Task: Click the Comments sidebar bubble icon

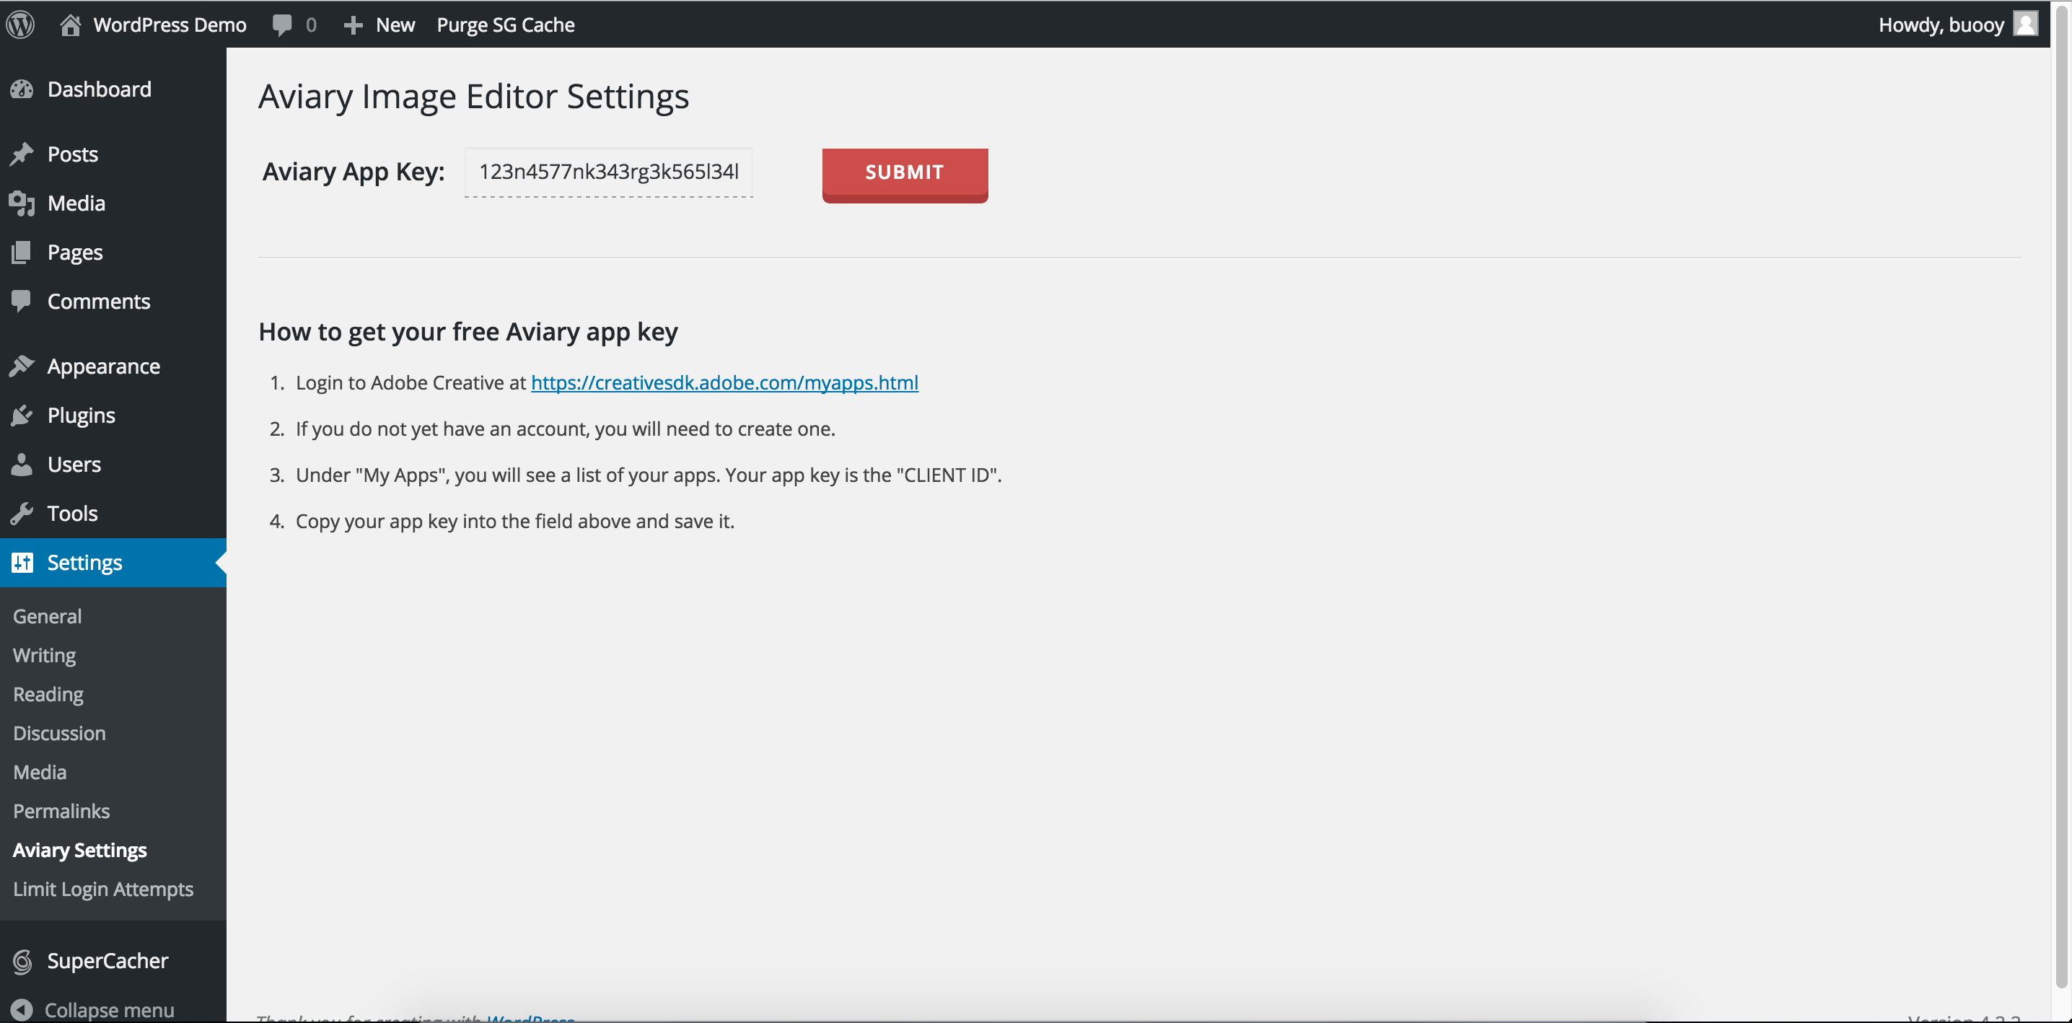Action: point(22,302)
